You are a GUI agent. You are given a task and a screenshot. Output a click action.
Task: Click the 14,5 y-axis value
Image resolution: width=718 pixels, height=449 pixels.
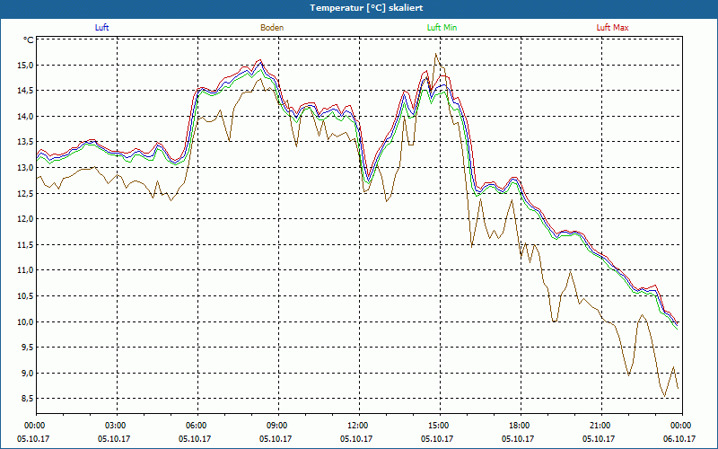26,91
